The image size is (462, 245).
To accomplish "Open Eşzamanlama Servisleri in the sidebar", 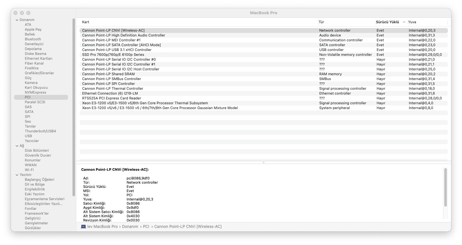I will pyautogui.click(x=44, y=199).
